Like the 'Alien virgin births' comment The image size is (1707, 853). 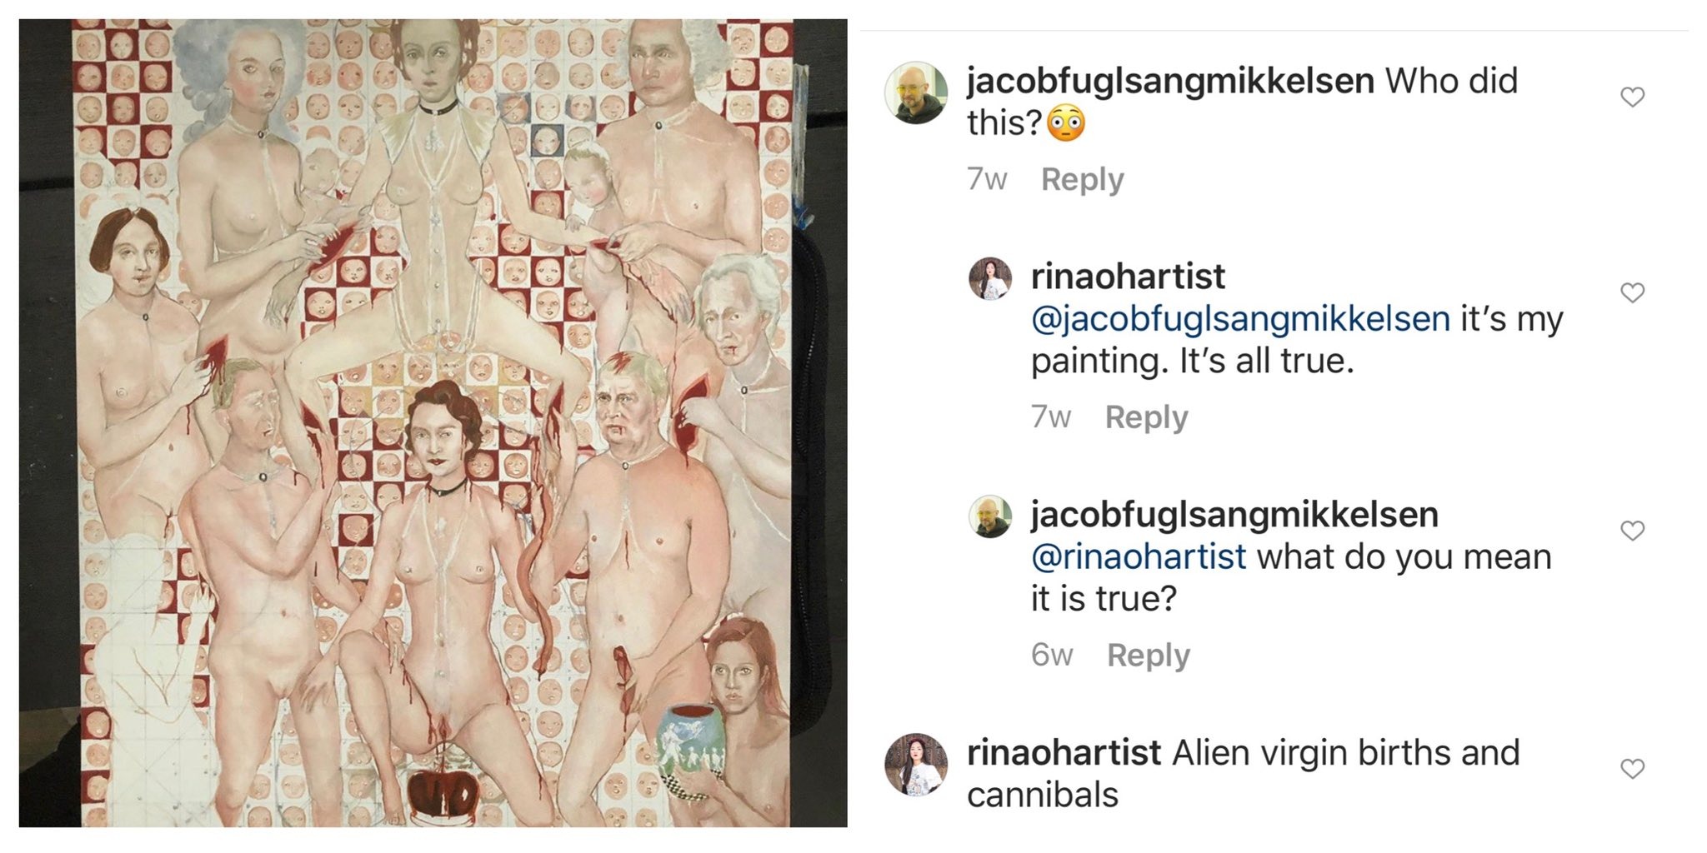1632,769
